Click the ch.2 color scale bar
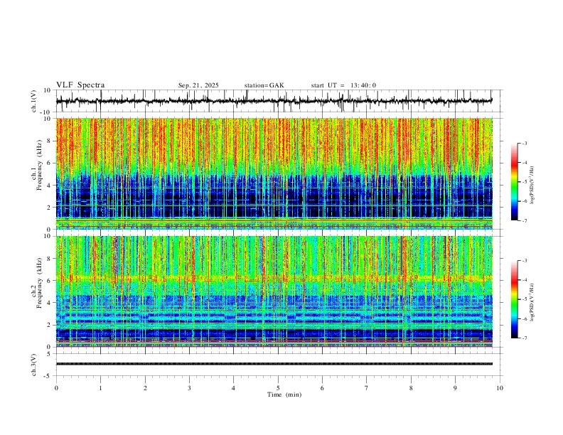Screen dimensions: 563x435 514,299
